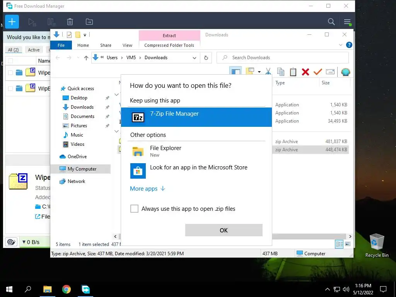Open Desktop in navigation pane
This screenshot has width=396, height=297.
click(x=79, y=98)
